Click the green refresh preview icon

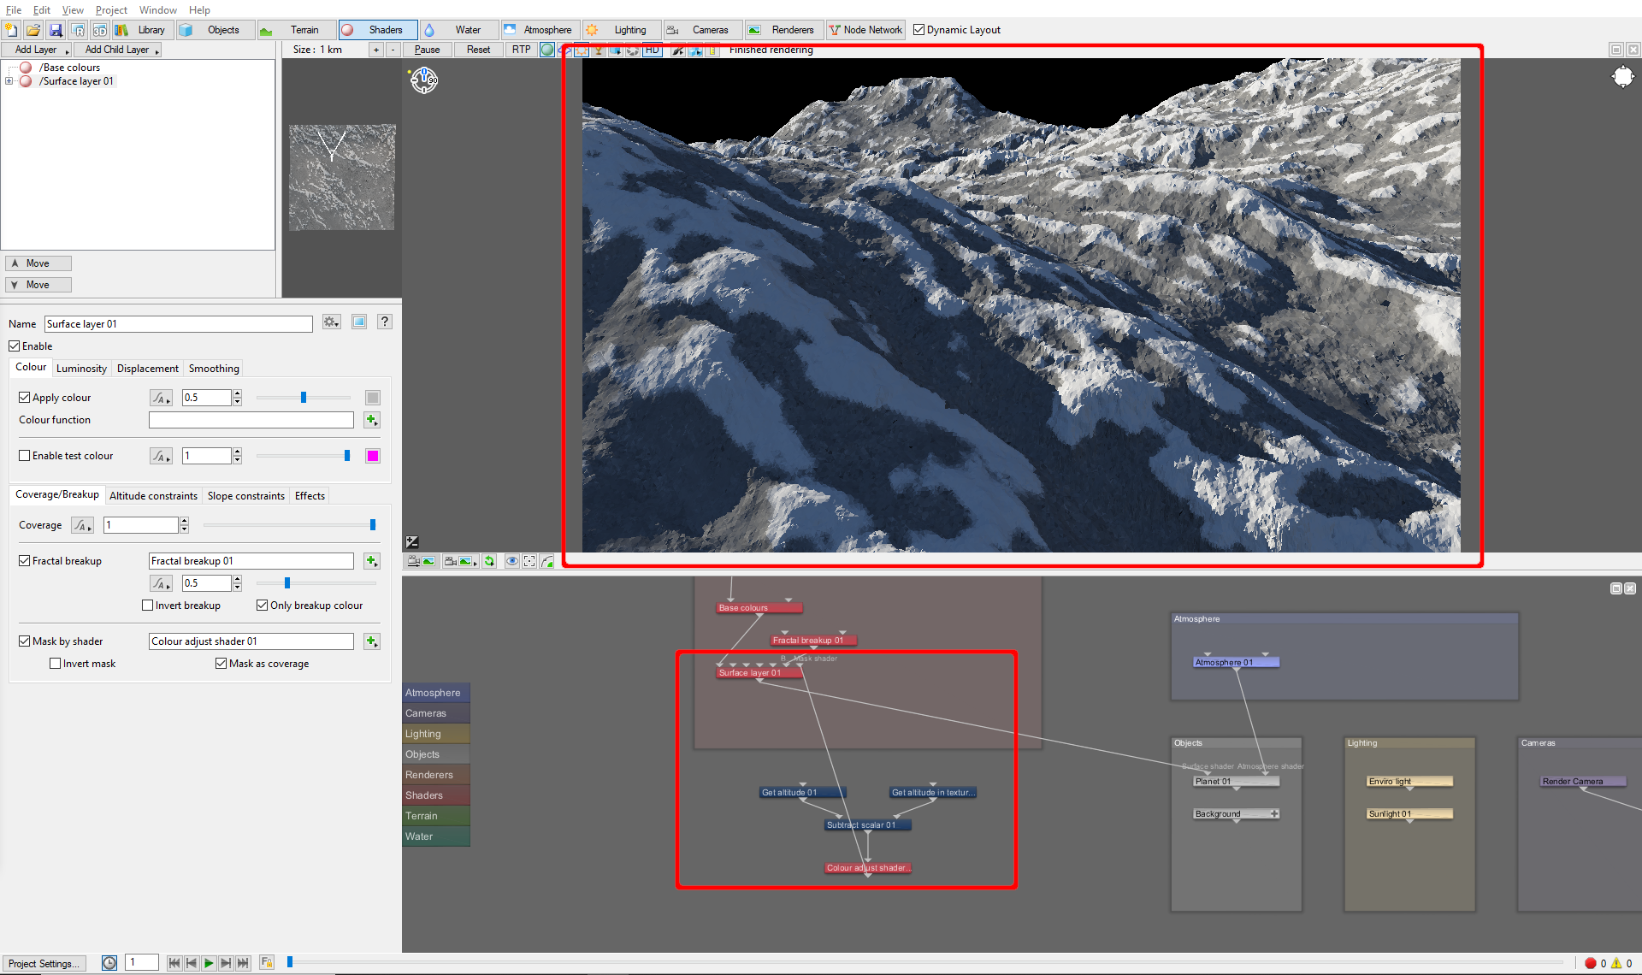(489, 561)
